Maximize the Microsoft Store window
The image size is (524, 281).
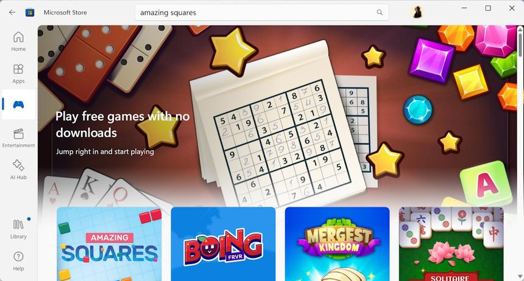pyautogui.click(x=488, y=9)
